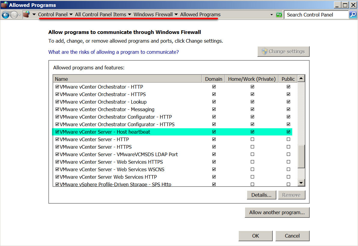
Task: Click Allow another program... button
Action: pos(277,212)
